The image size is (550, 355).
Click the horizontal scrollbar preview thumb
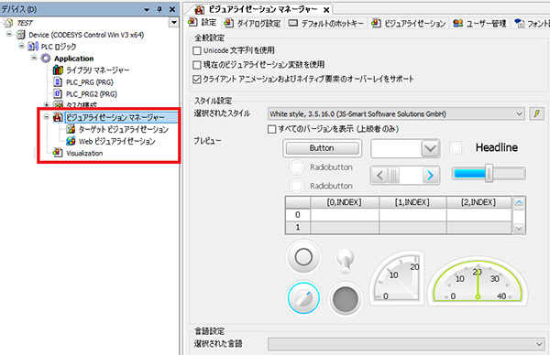[x=393, y=175]
